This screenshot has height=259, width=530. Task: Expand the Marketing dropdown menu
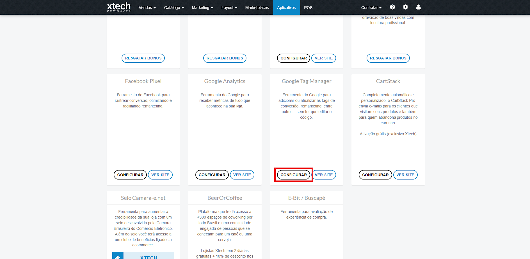click(x=202, y=8)
